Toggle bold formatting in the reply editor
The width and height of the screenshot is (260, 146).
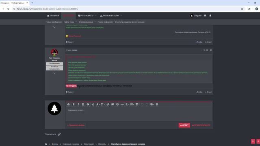74,105
